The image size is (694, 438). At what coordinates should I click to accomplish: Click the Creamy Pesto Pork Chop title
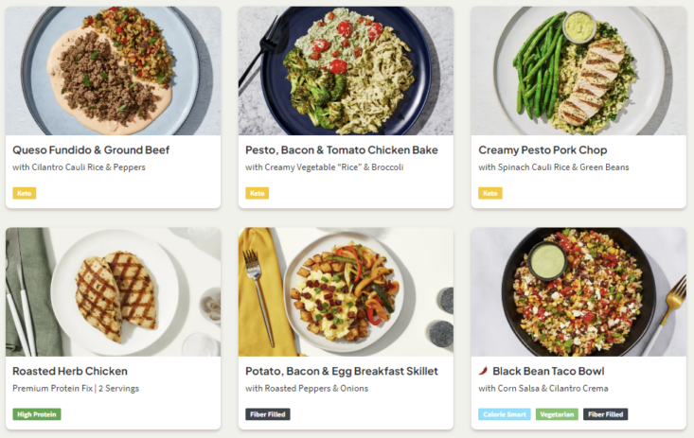(x=543, y=149)
